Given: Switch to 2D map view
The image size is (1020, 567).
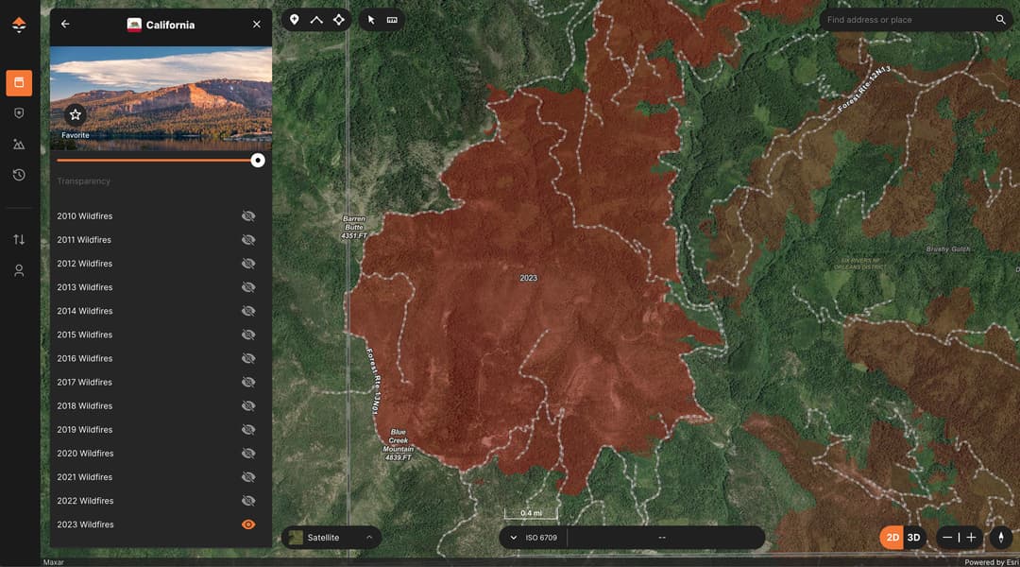Looking at the screenshot, I should [892, 537].
